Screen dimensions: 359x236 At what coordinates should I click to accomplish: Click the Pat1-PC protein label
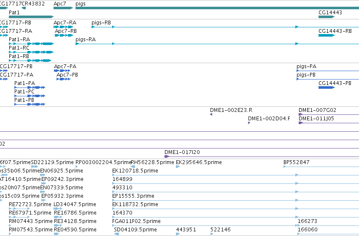24,92
